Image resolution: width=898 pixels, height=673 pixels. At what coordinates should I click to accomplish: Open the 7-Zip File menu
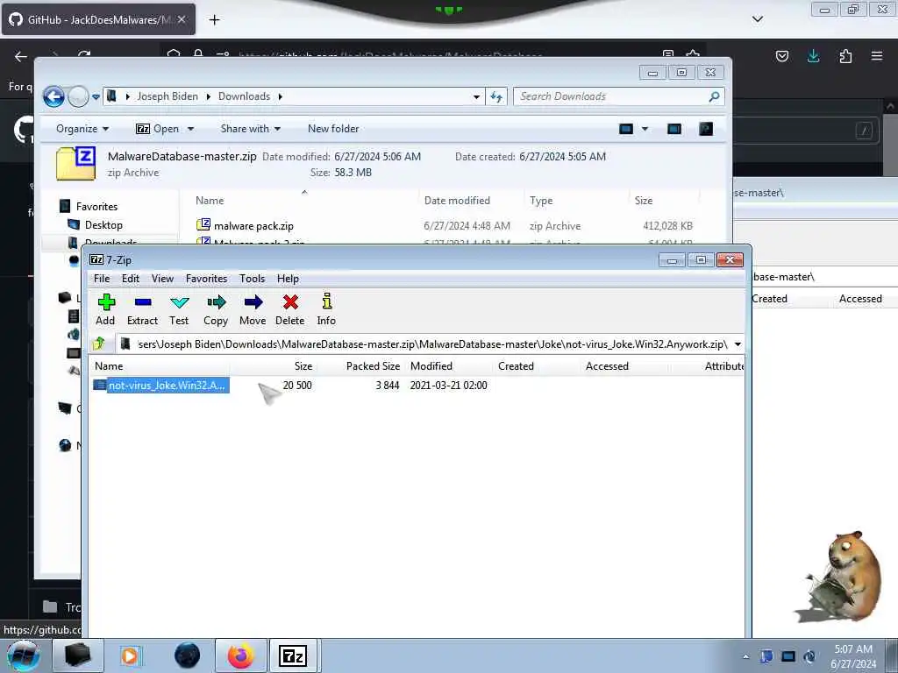[x=102, y=279]
